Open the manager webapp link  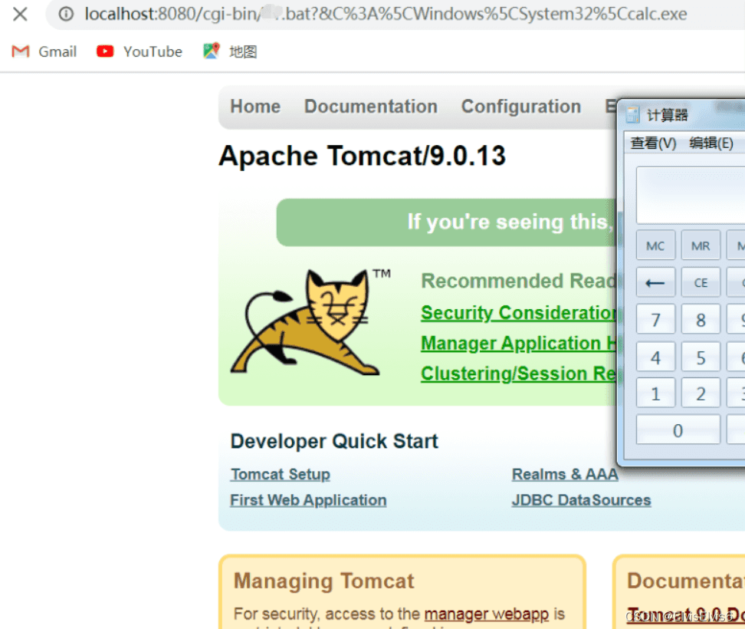tap(487, 614)
